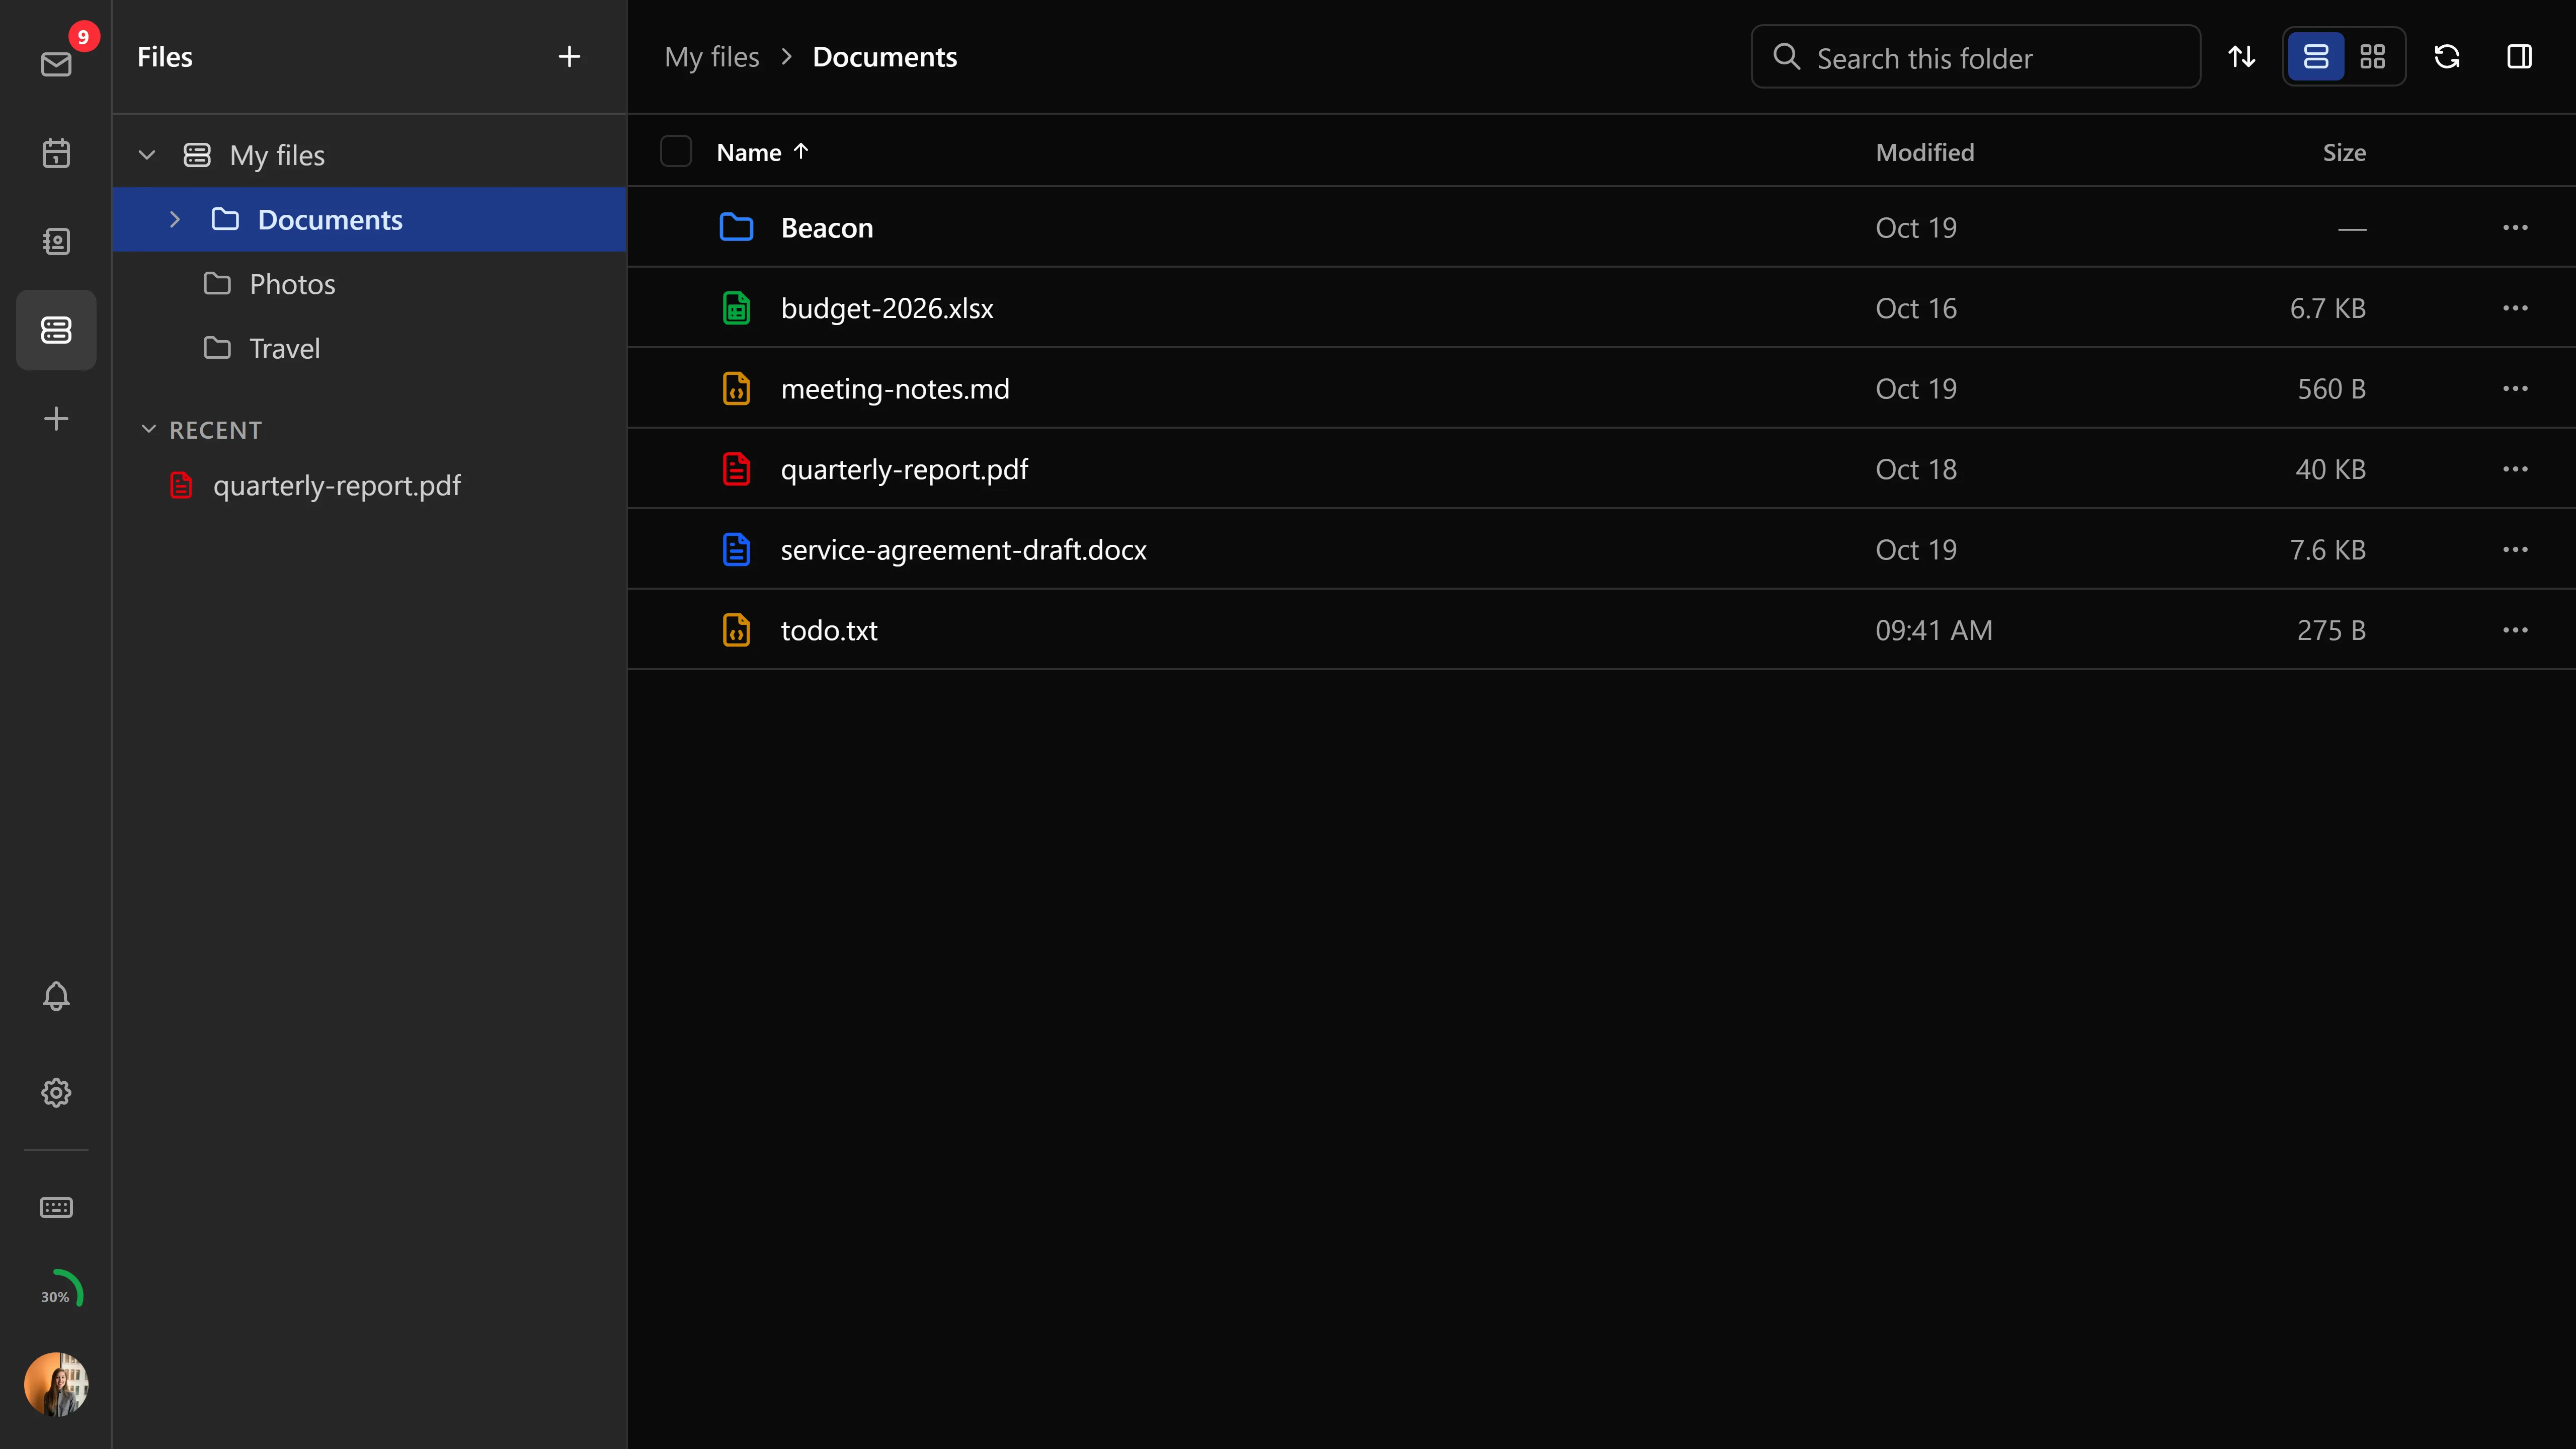Sort by the Size column header
Image resolution: width=2576 pixels, height=1449 pixels.
pyautogui.click(x=2344, y=152)
